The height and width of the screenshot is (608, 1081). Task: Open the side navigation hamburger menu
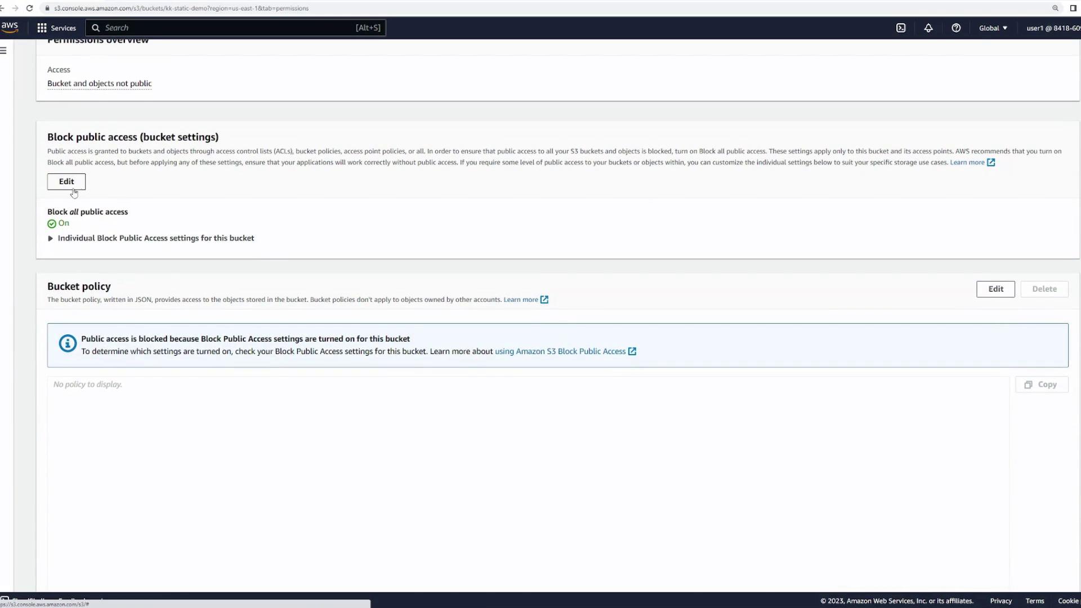[3, 51]
